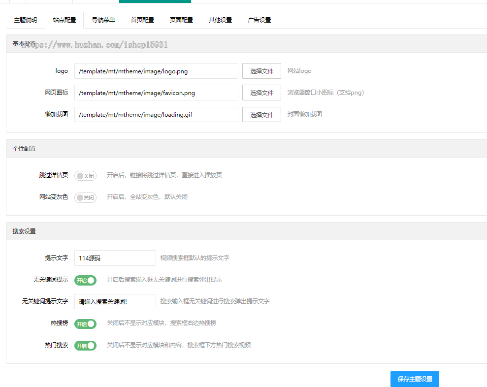Click the 懒加载图 loading.gif path field
The width and height of the screenshot is (487, 387).
156,115
